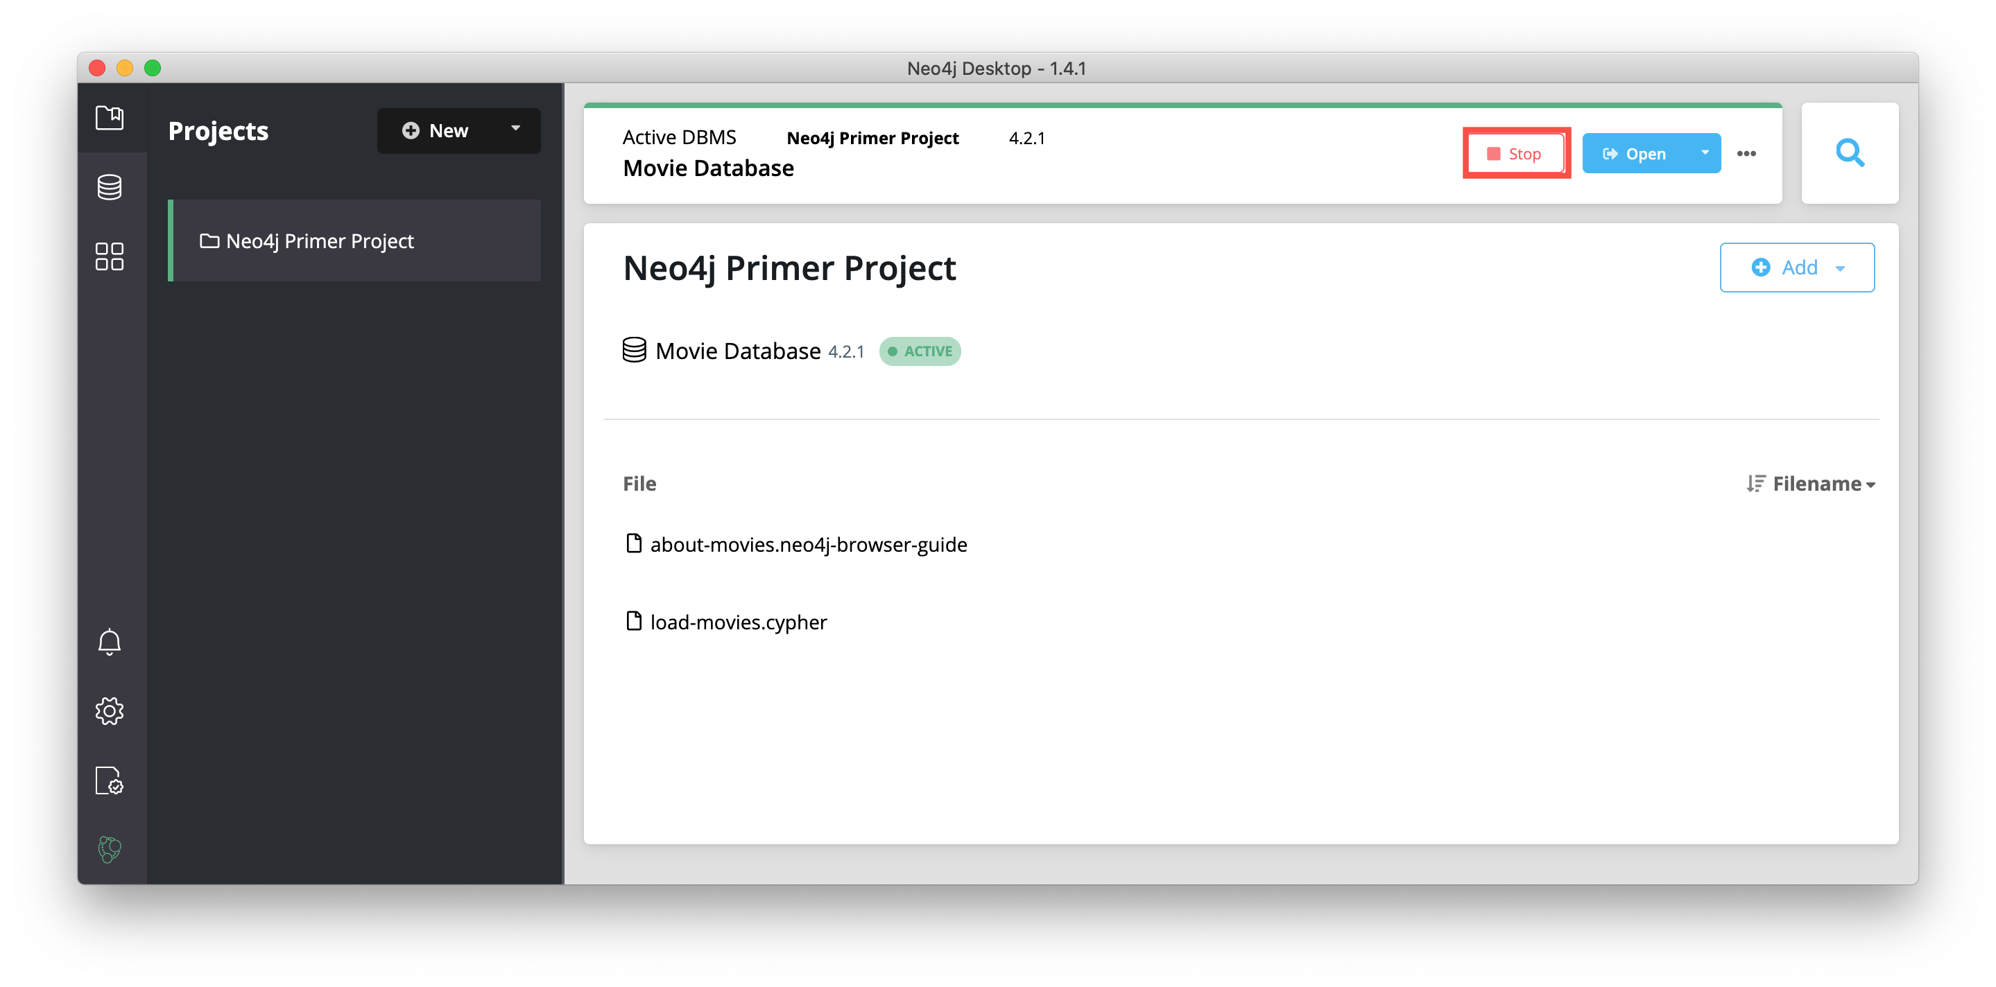Screen dimensions: 1996x987
Task: Click the grid/dashboard icon in sidebar
Action: coord(110,252)
